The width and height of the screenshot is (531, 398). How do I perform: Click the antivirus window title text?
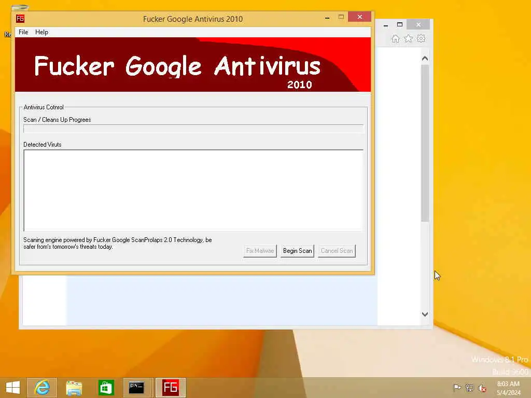point(193,19)
